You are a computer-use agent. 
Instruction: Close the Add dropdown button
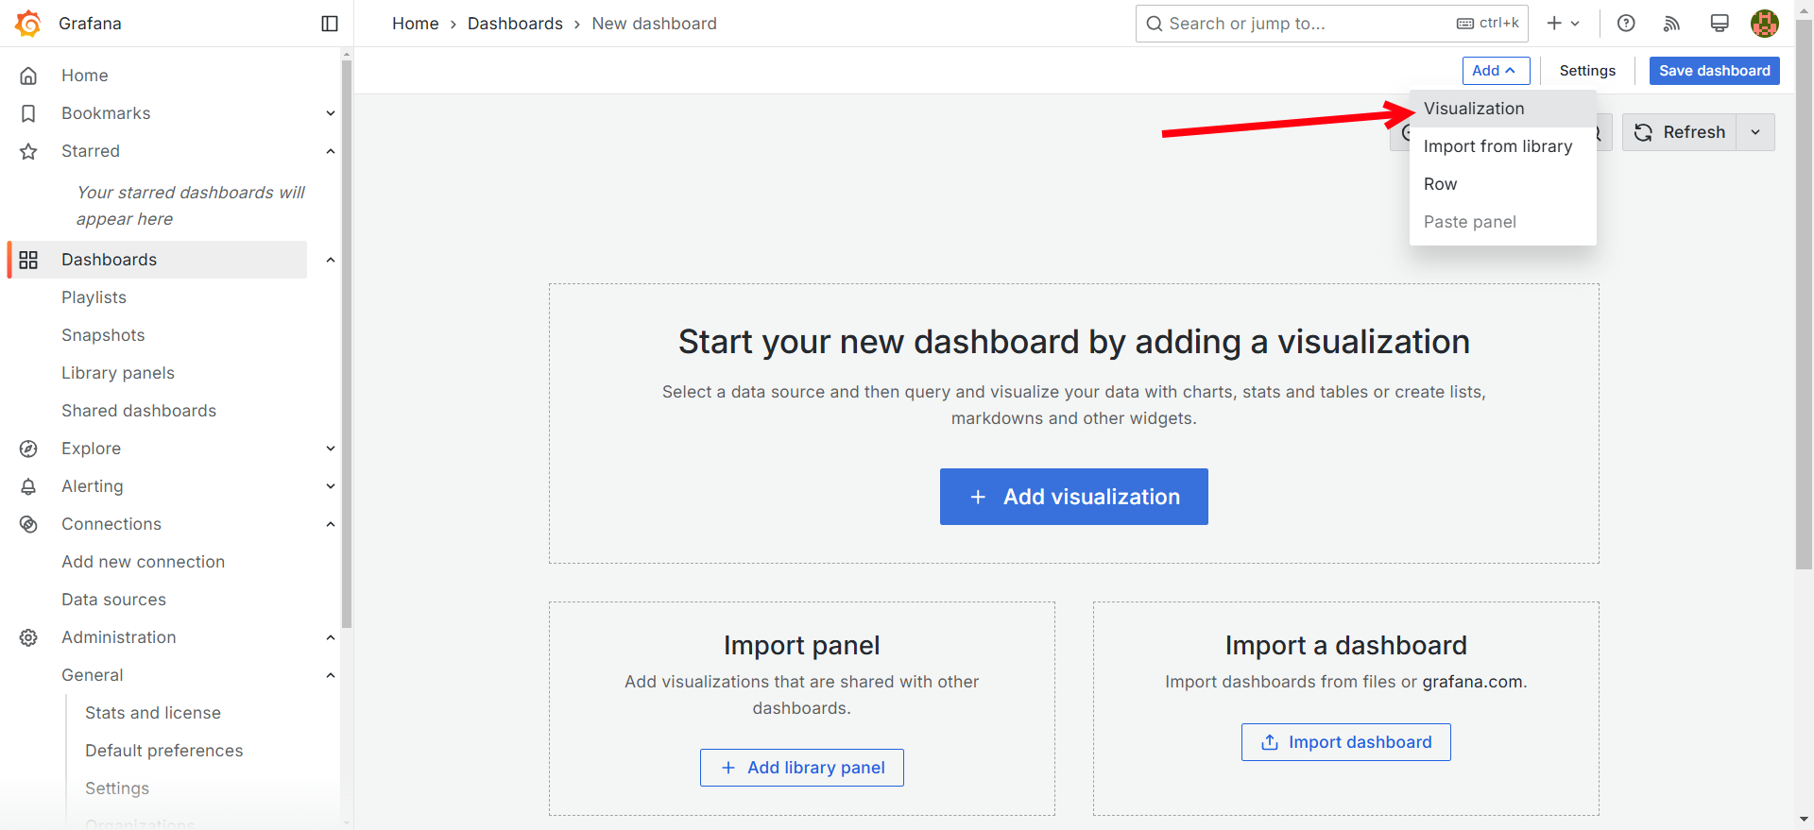pyautogui.click(x=1496, y=71)
